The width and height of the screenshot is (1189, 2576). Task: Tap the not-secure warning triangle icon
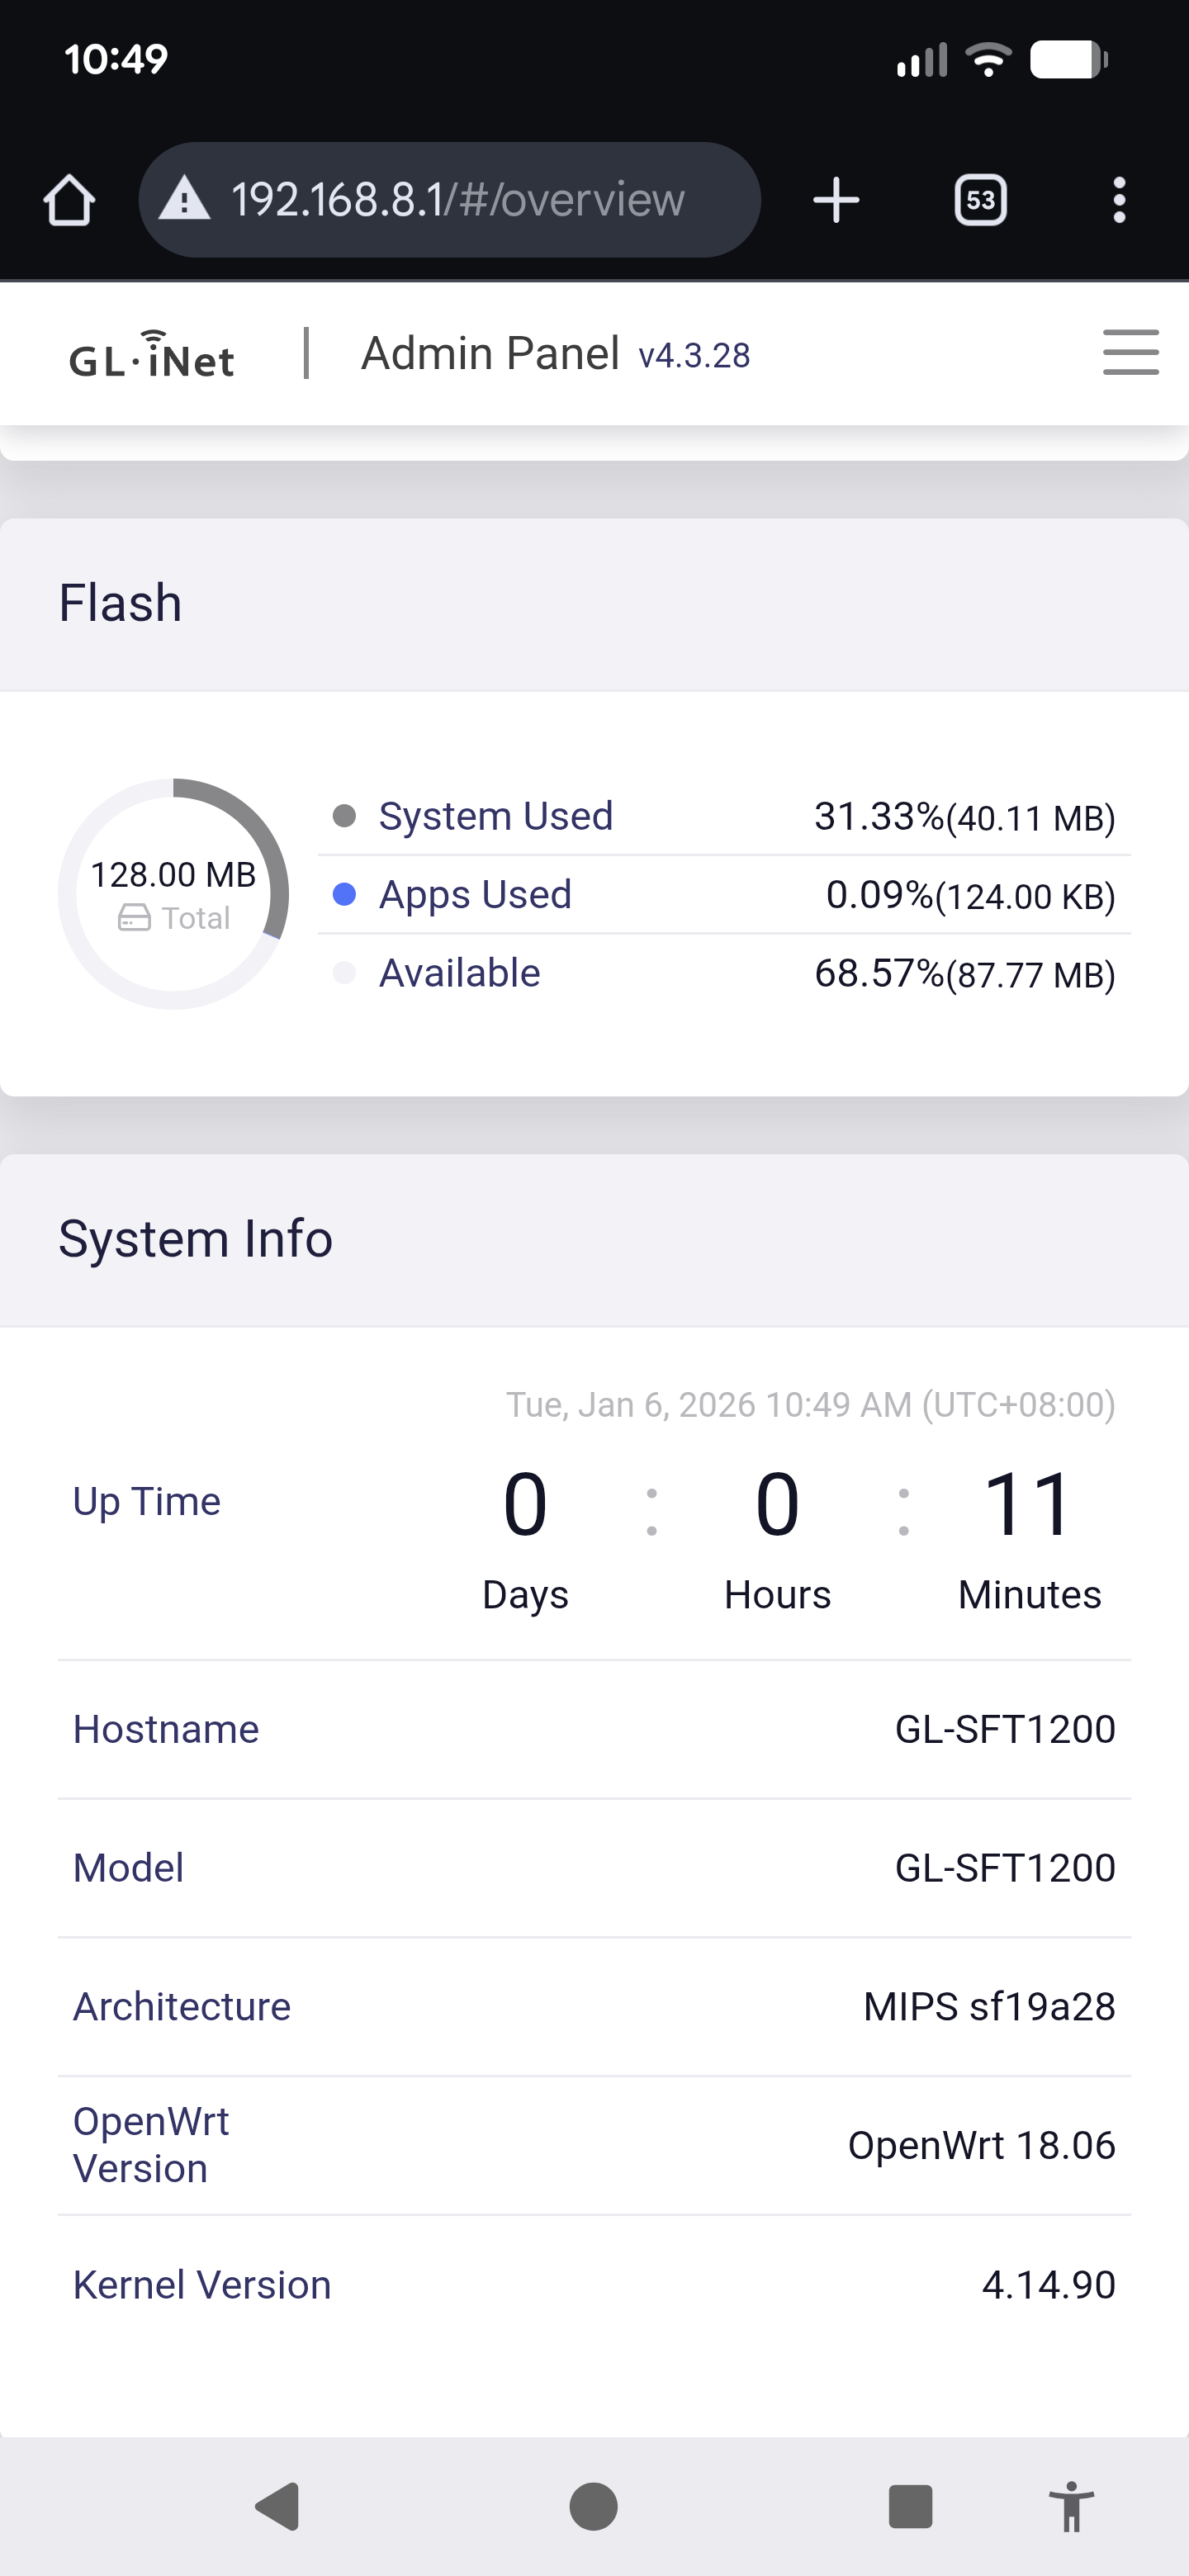click(185, 199)
